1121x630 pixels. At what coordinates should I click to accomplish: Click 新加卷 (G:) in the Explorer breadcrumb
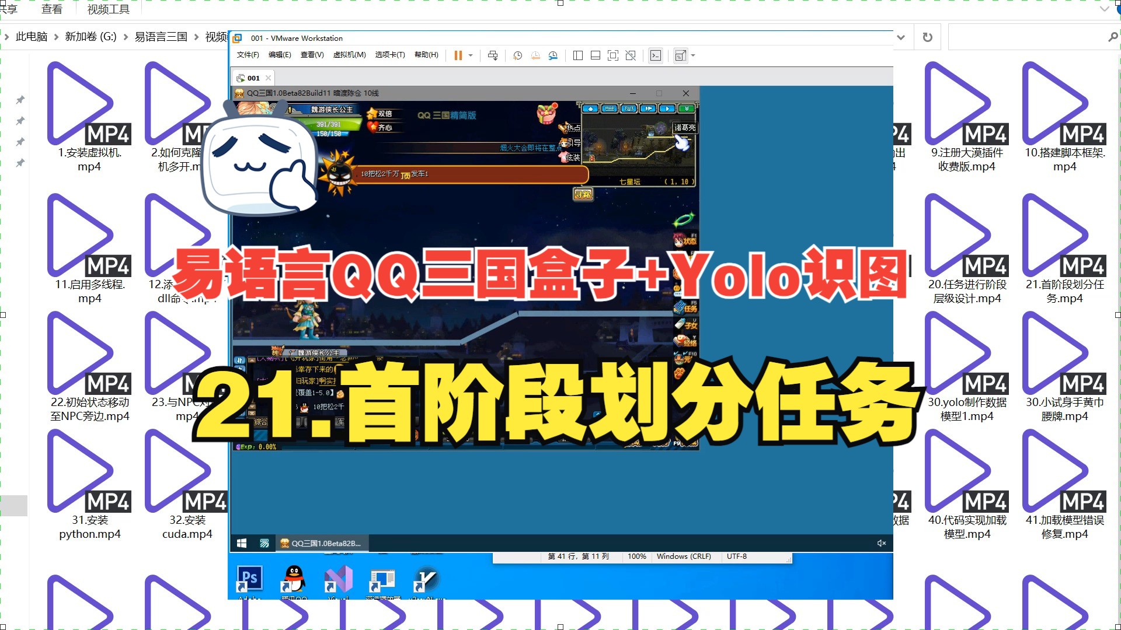90,37
